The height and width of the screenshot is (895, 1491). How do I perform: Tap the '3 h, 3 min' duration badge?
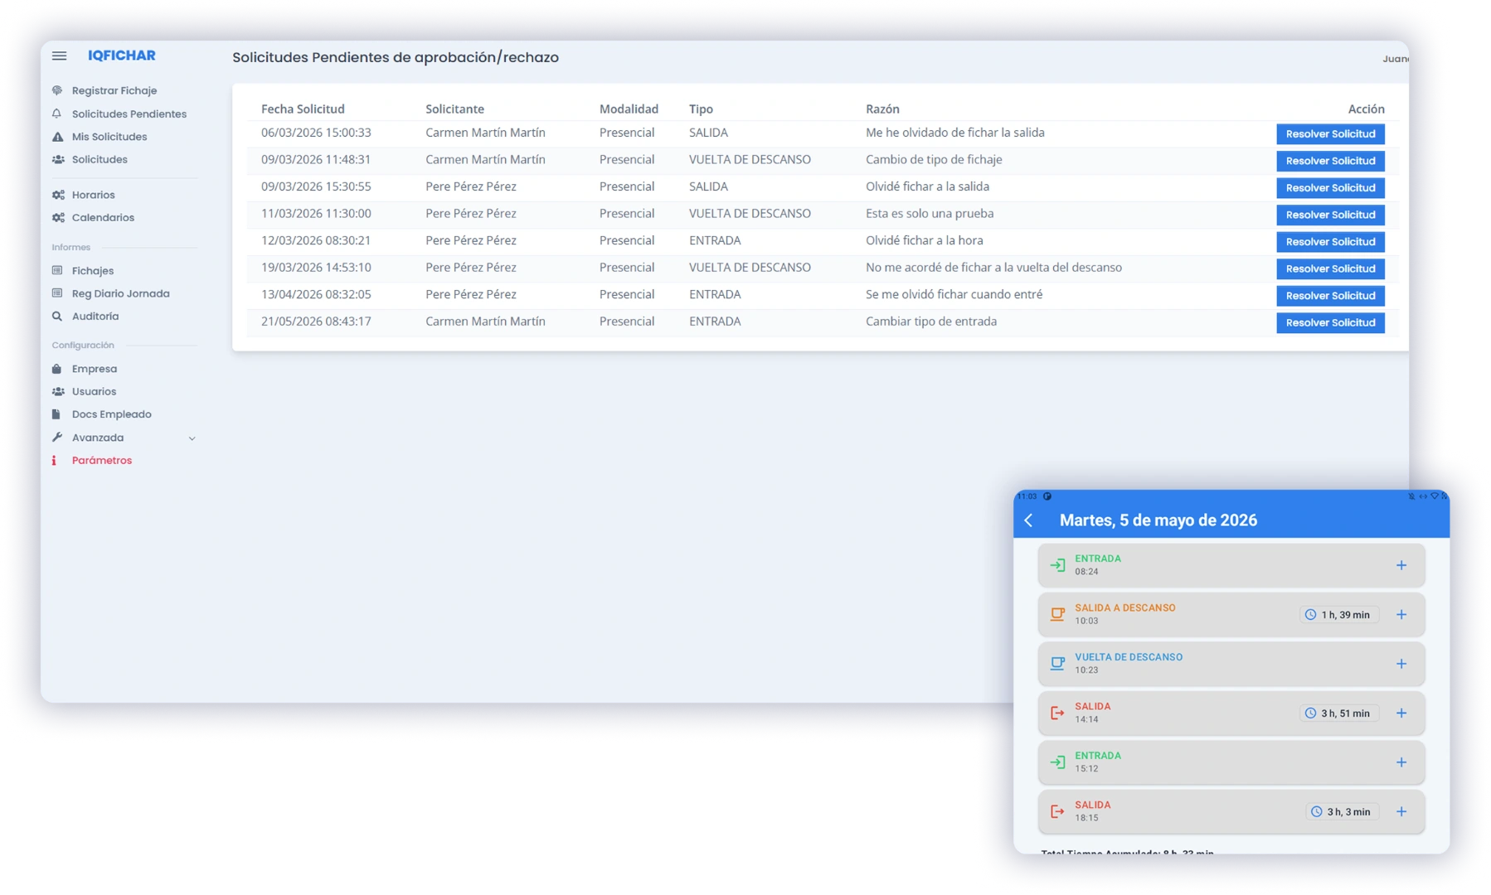click(1342, 811)
